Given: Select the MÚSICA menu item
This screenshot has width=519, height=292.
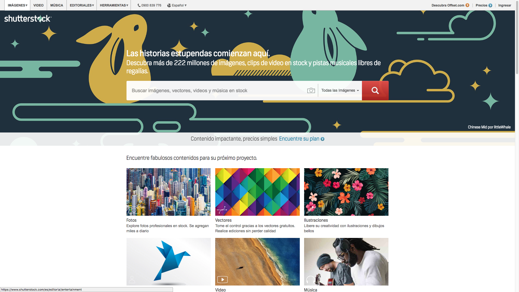Looking at the screenshot, I should [57, 5].
